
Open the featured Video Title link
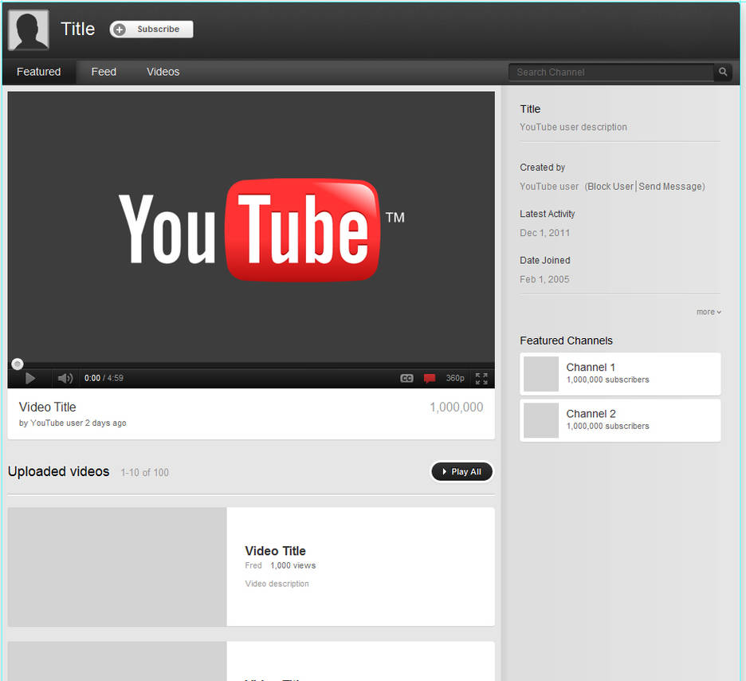tap(47, 407)
